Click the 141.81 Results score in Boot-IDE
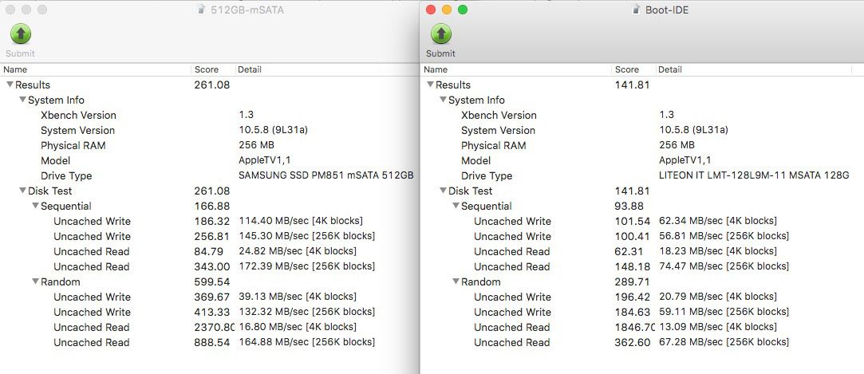Screen dimensions: 864x374 coord(632,85)
